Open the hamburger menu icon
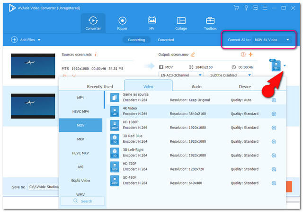 tap(265, 8)
